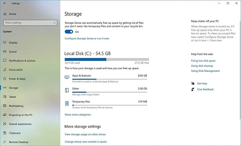
Task: Open Configure Storage Sense or run it now
Action: pyautogui.click(x=87, y=39)
